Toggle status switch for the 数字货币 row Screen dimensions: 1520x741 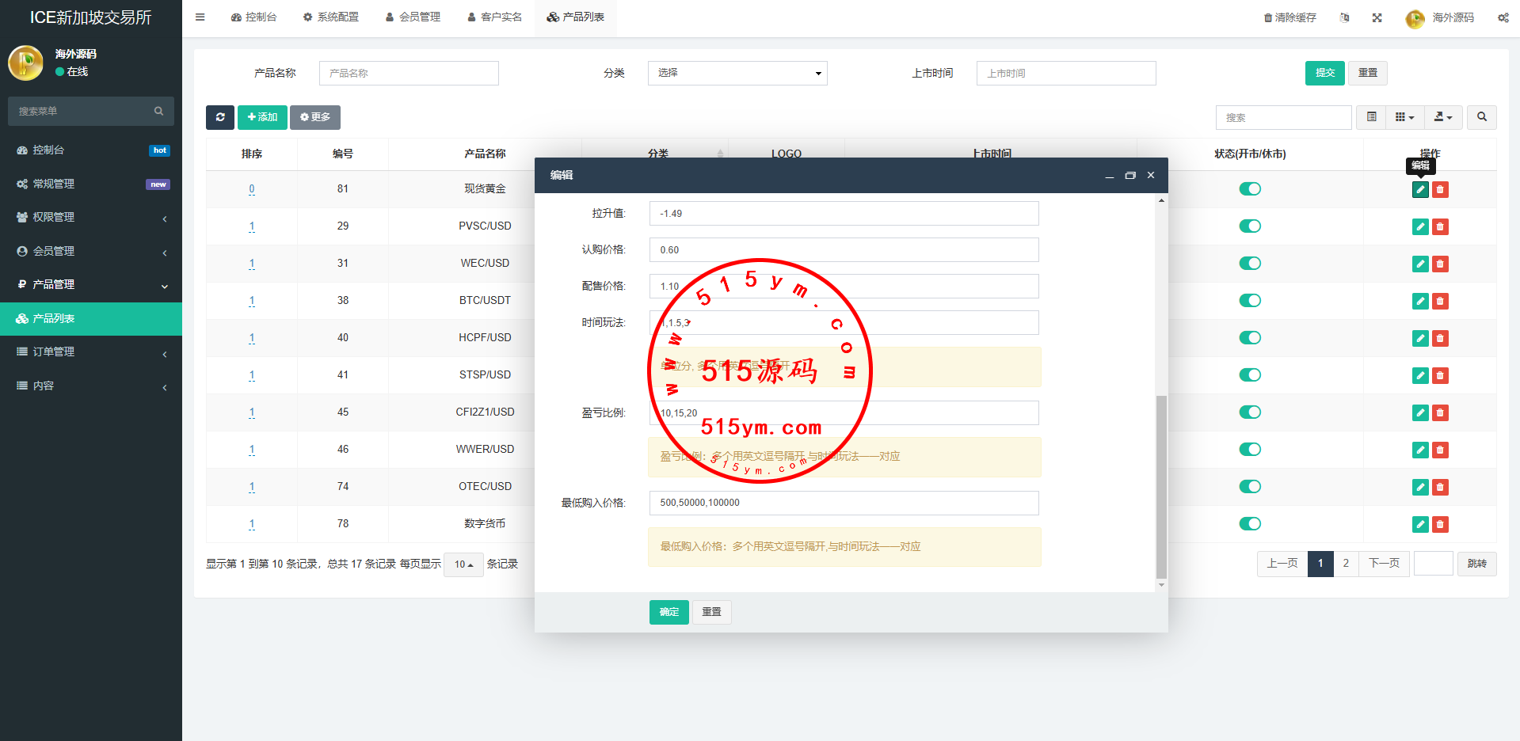pyautogui.click(x=1250, y=524)
